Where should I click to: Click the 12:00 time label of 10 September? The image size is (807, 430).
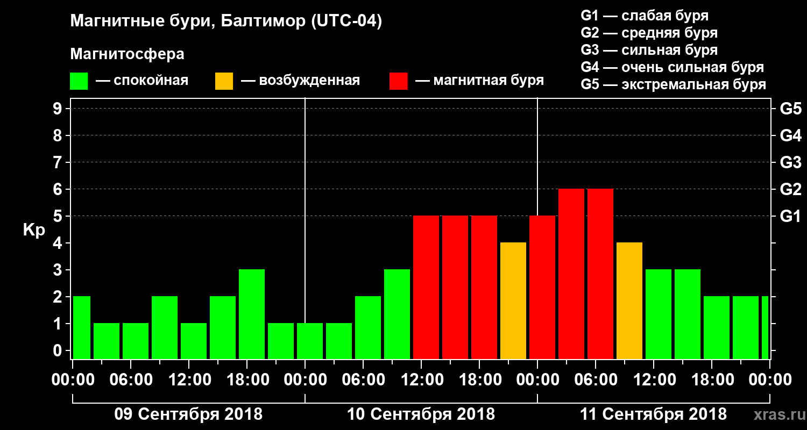point(421,380)
